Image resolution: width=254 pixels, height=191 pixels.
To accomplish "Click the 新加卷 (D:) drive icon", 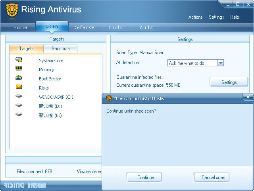I will click(19, 105).
